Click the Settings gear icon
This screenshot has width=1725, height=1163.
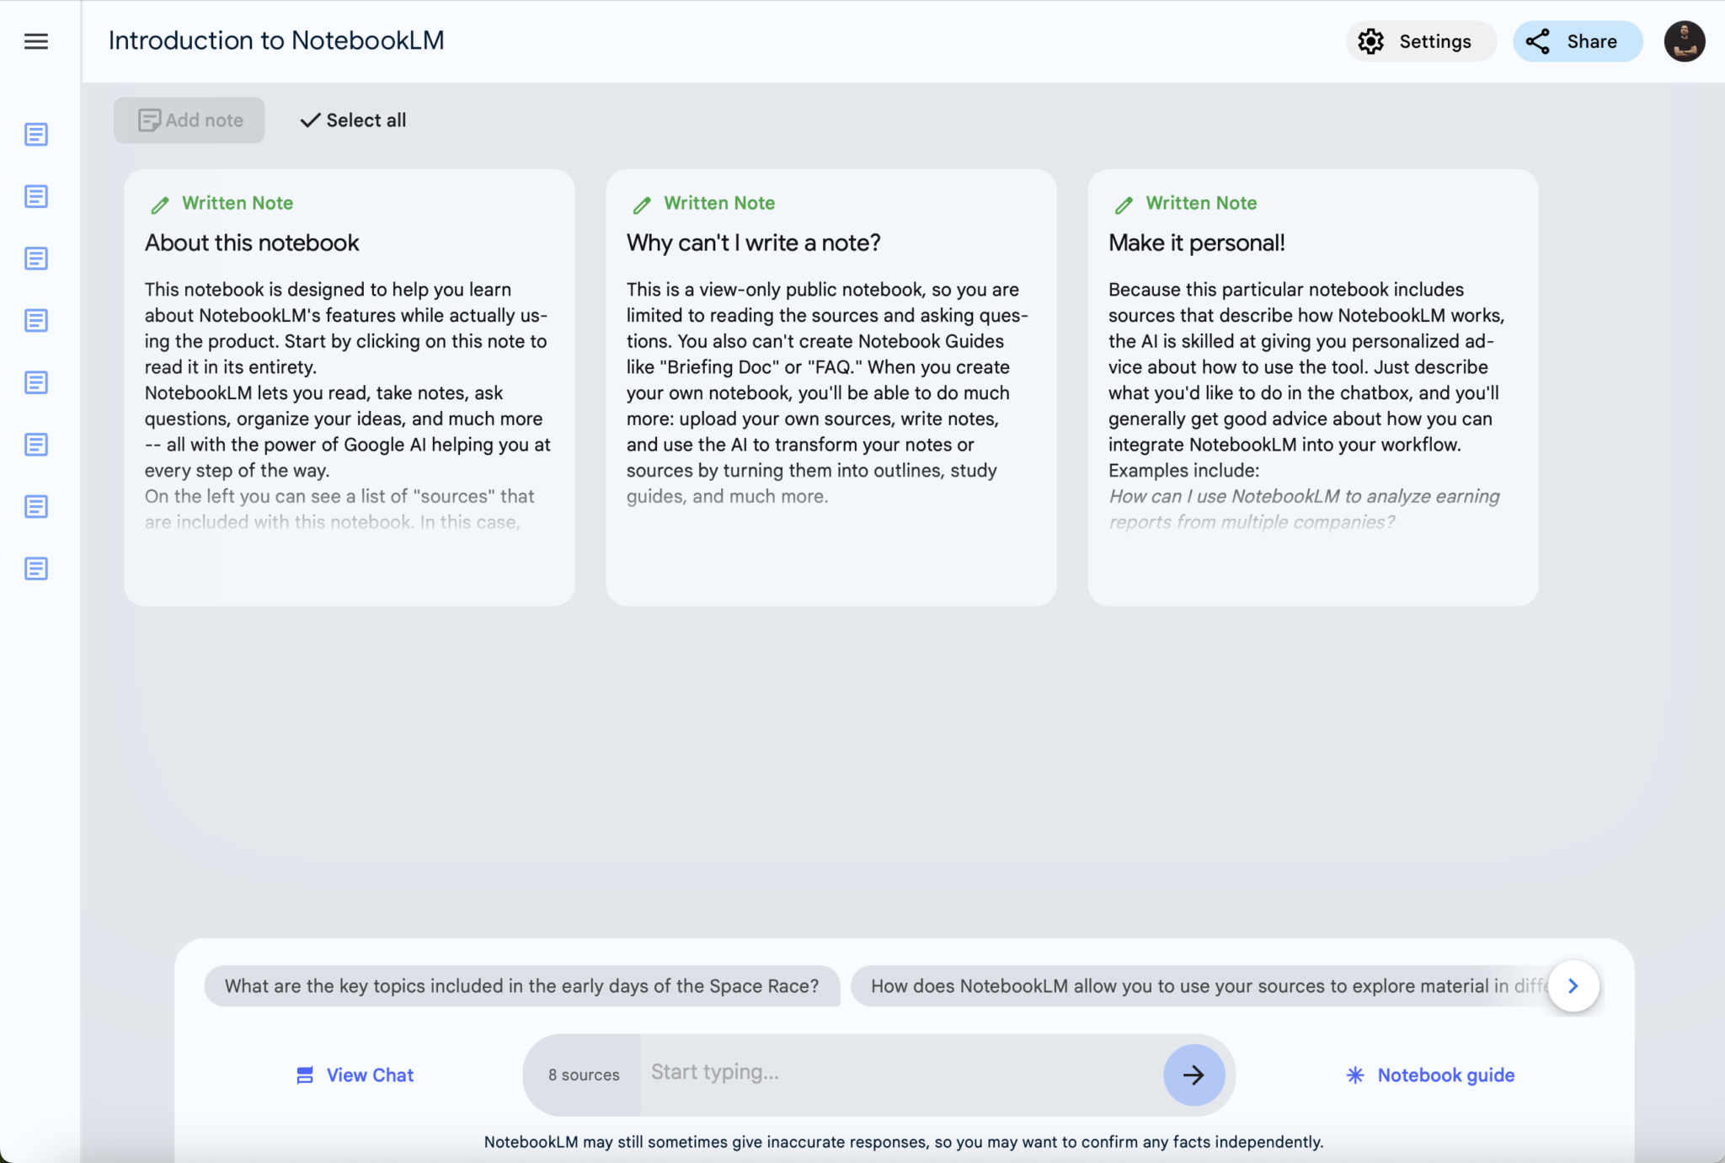pyautogui.click(x=1370, y=40)
